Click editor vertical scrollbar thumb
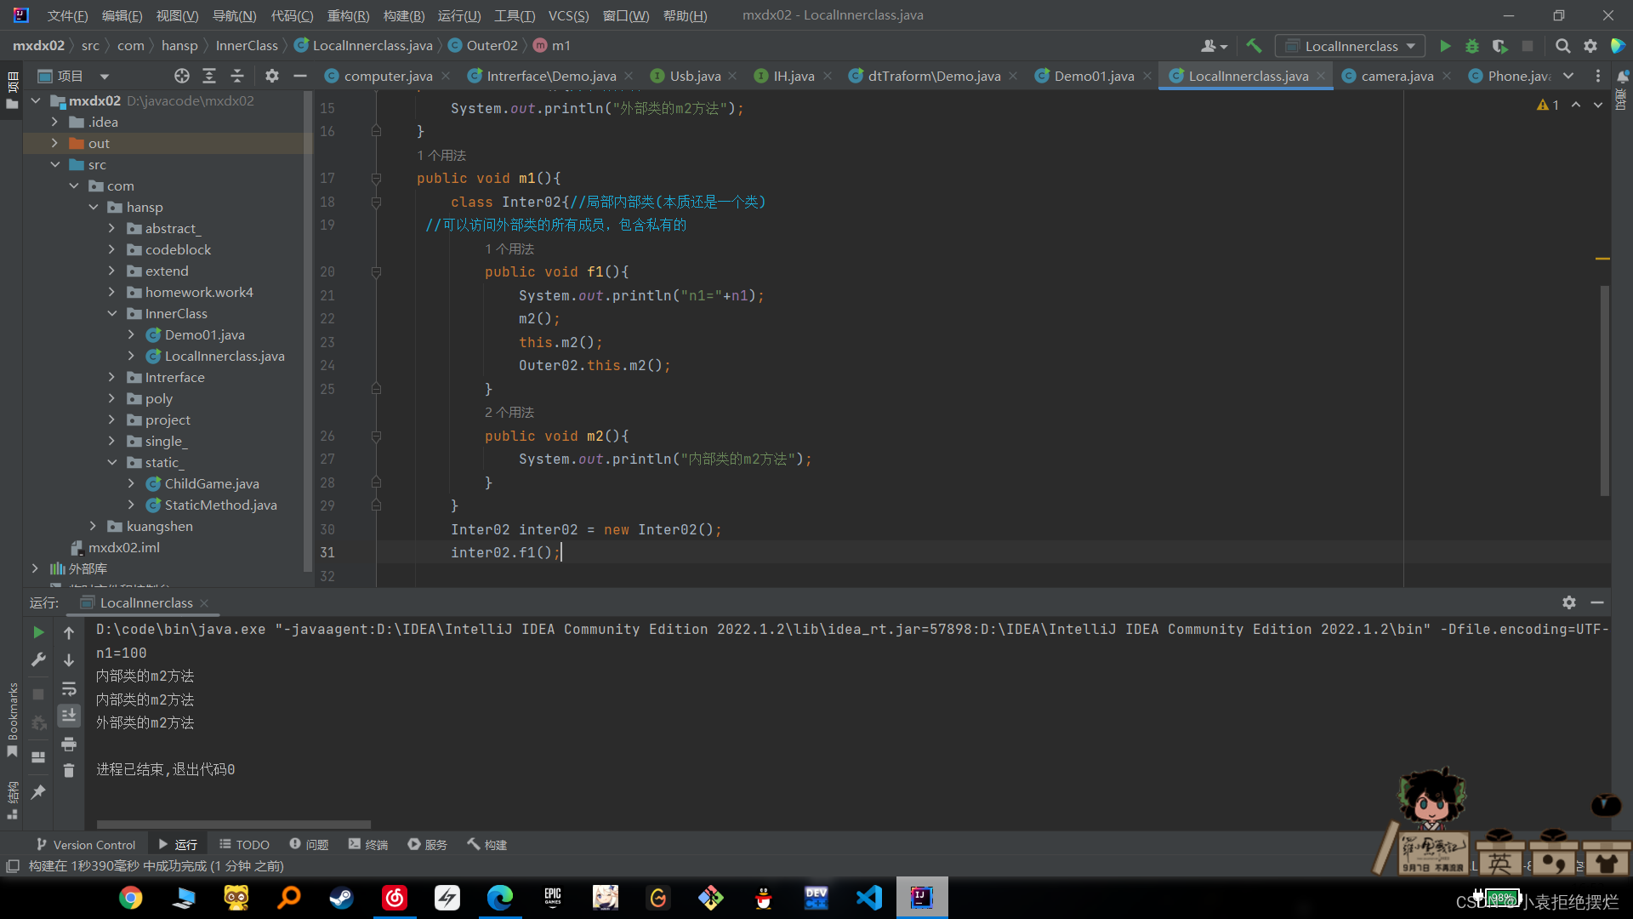The width and height of the screenshot is (1633, 919). pyautogui.click(x=1604, y=391)
